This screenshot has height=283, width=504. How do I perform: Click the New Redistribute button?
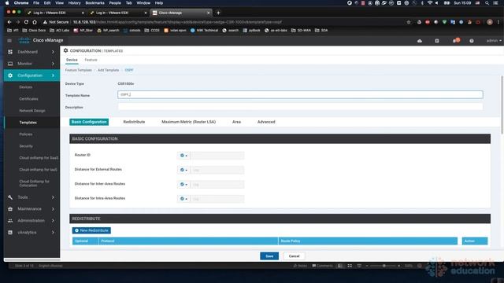point(91,230)
